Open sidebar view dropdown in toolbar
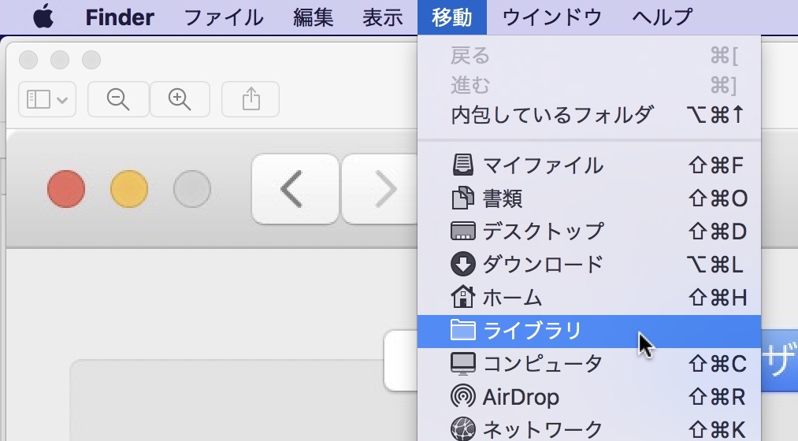The image size is (798, 441). [47, 99]
